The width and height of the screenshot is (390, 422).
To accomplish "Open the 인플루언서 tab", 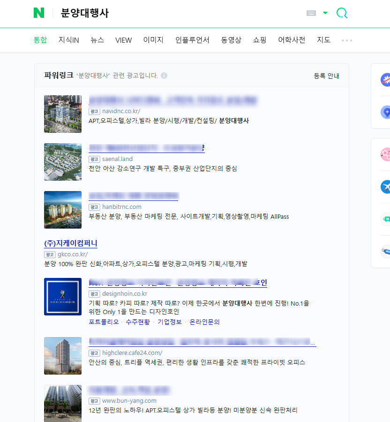I will 192,40.
